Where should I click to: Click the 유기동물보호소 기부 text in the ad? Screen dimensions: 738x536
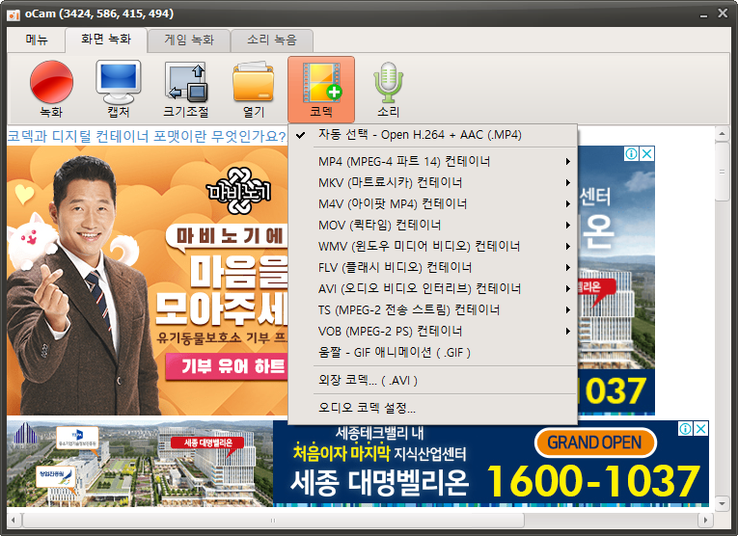tap(222, 337)
